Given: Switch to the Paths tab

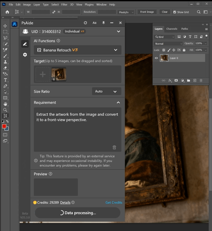Looking at the screenshot, I should (184, 29).
